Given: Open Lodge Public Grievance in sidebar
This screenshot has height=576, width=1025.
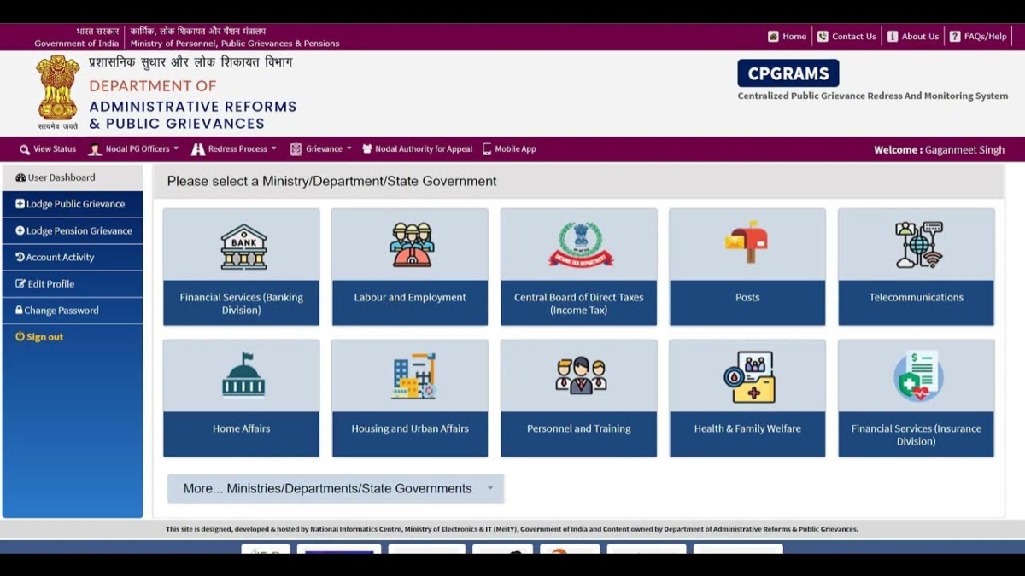Looking at the screenshot, I should 74,204.
